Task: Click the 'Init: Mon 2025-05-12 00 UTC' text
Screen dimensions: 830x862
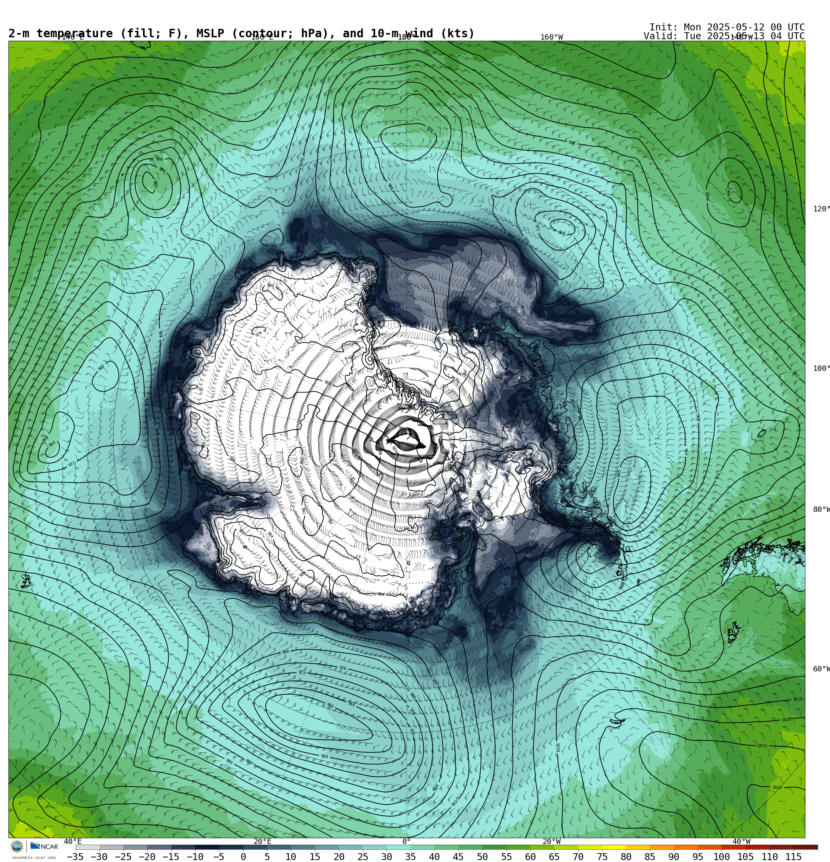Action: (x=727, y=27)
